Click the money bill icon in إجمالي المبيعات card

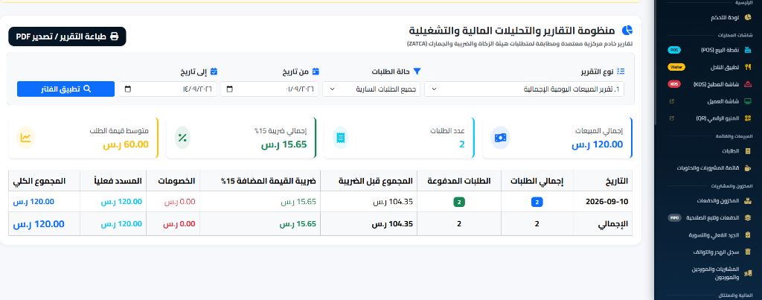500,138
